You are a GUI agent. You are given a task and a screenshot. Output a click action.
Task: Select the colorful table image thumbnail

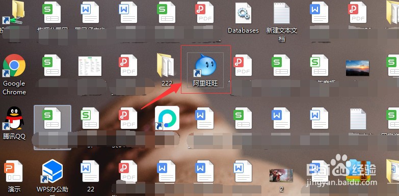pyautogui.click(x=90, y=66)
